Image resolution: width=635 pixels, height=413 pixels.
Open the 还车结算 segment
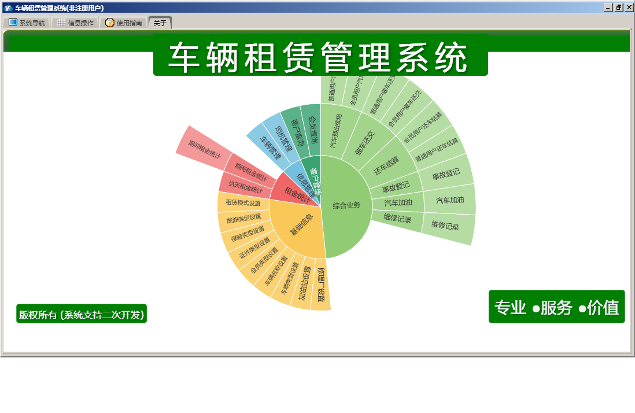click(x=386, y=165)
